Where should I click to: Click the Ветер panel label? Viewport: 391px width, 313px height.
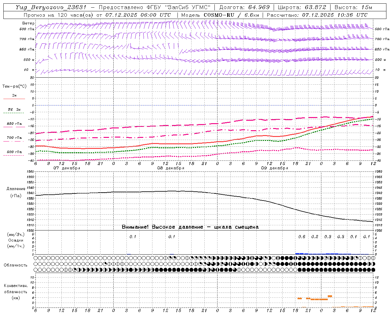(28, 23)
